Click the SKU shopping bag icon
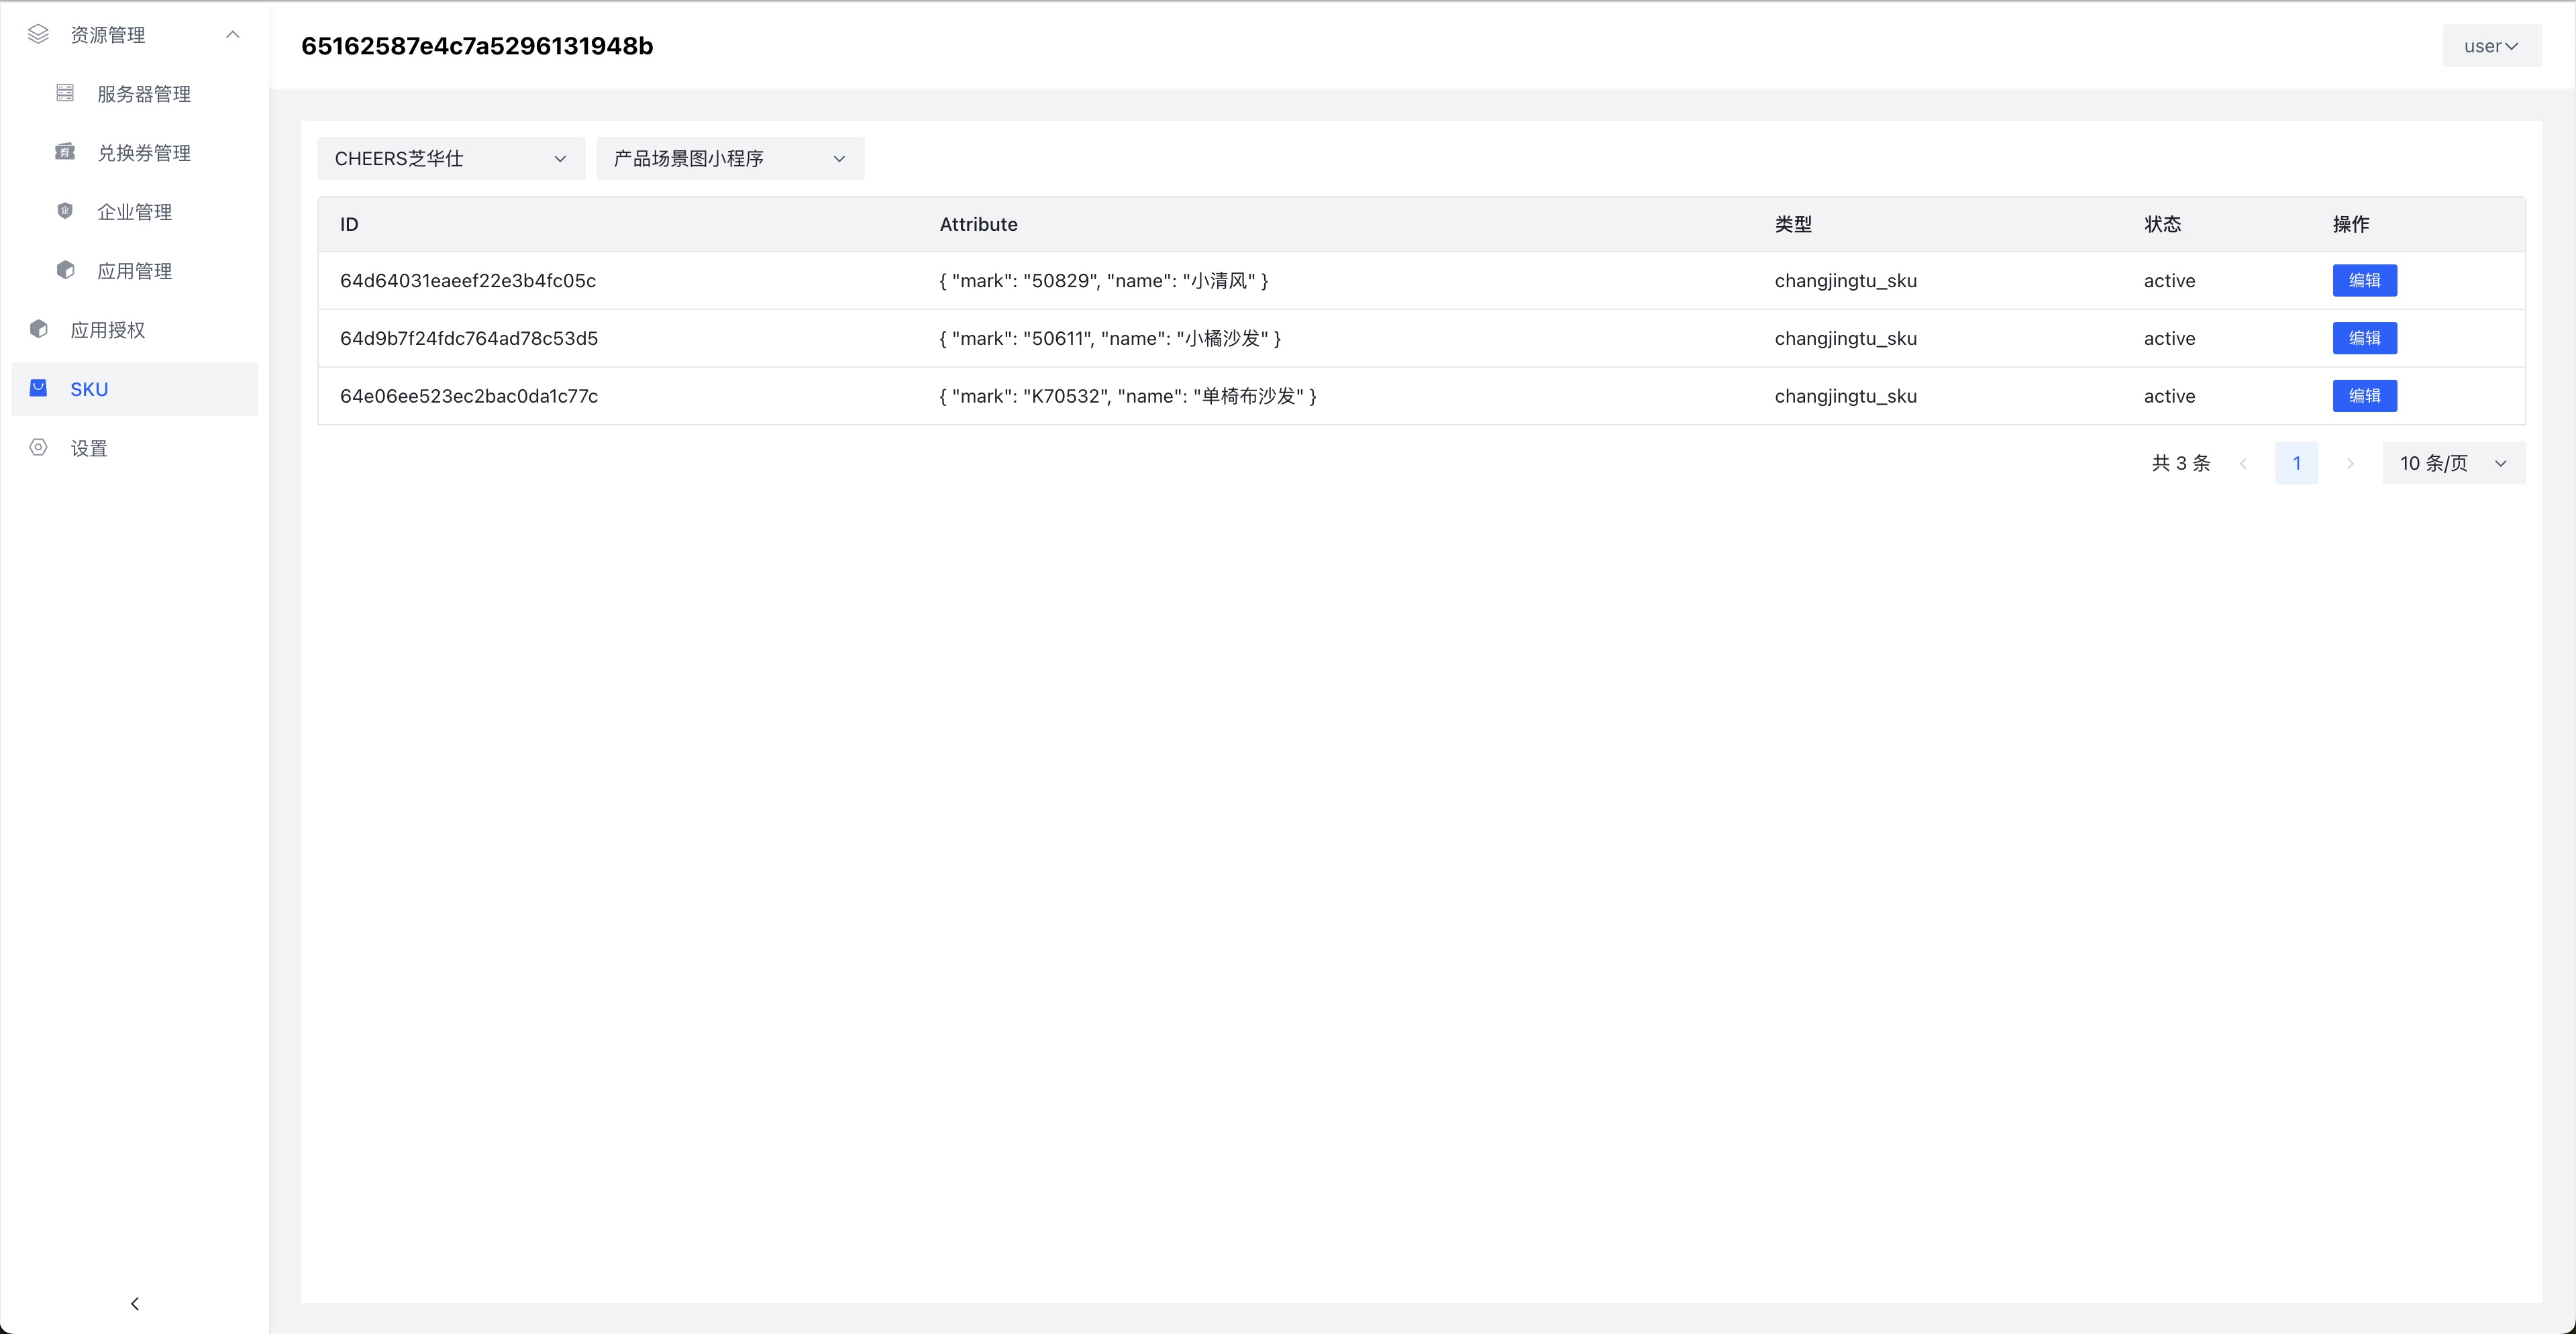Viewport: 2576px width, 1334px height. tap(38, 388)
